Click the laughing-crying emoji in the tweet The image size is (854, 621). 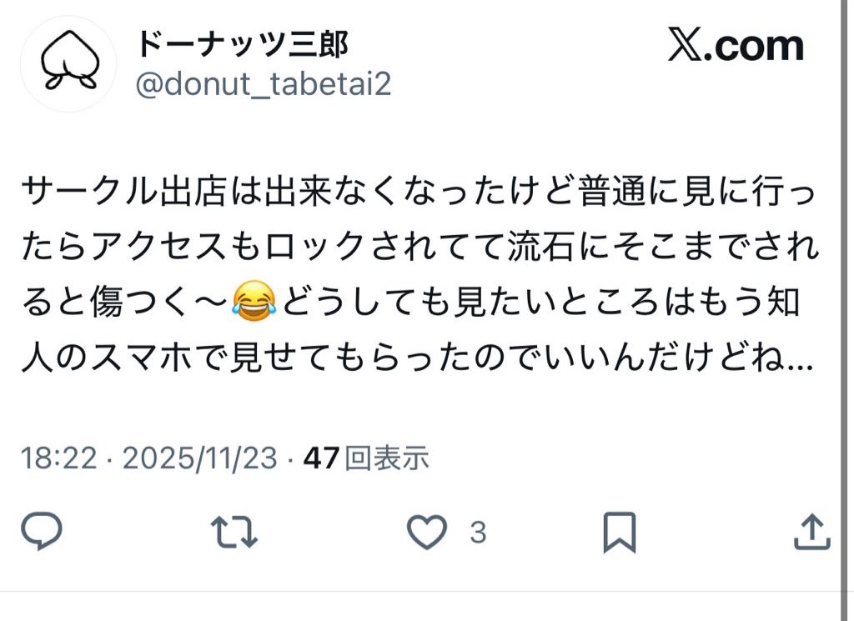[254, 302]
